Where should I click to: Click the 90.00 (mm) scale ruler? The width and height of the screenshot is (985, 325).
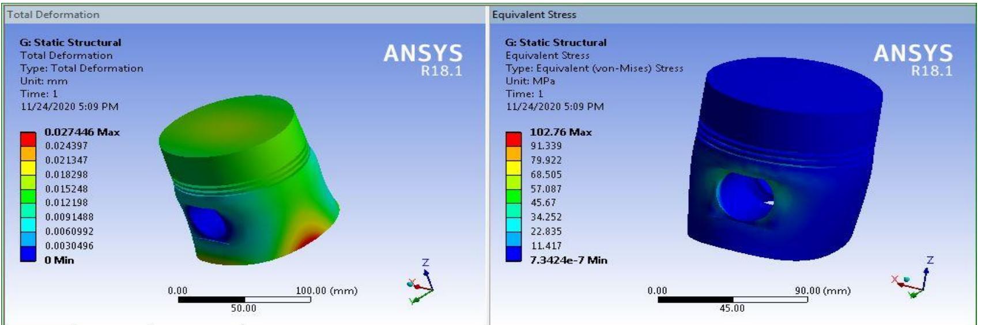coord(732,299)
